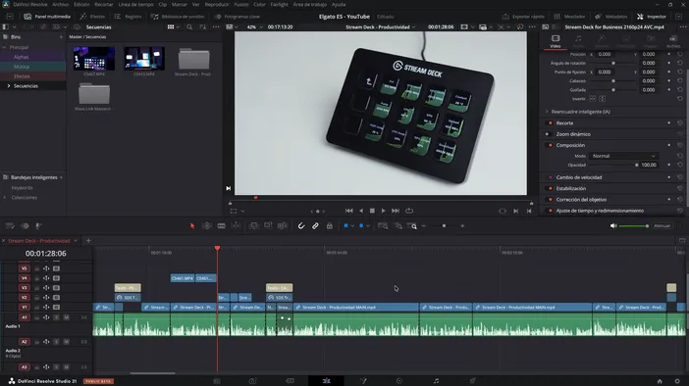Open the Registro panel button

[128, 17]
